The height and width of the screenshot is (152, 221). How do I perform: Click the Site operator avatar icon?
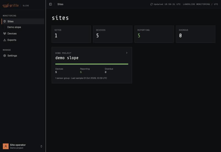(x=6, y=146)
